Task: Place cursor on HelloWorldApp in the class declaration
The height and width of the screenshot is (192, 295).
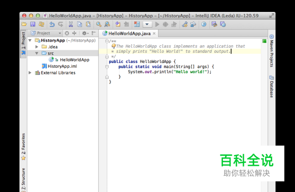Action: point(156,62)
